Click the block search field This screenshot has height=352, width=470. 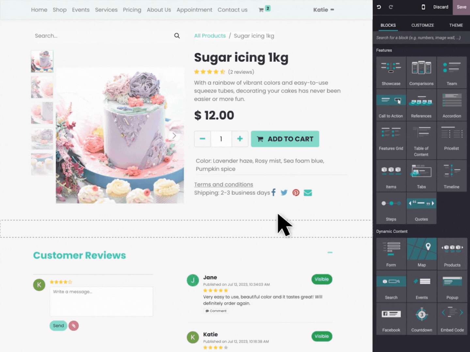(421, 38)
